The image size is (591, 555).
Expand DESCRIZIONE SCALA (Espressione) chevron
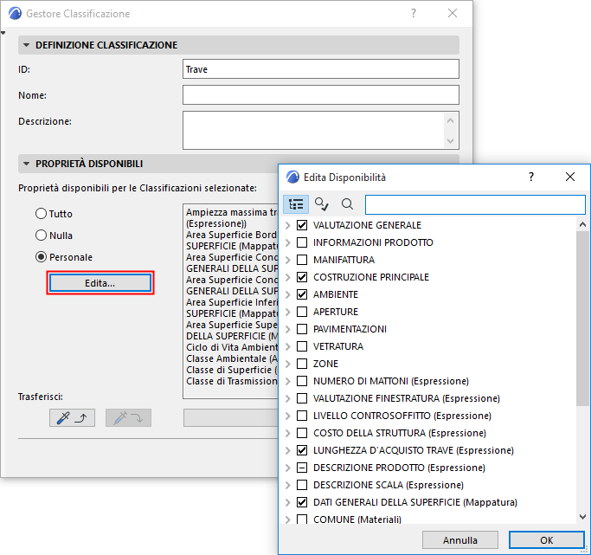[288, 485]
